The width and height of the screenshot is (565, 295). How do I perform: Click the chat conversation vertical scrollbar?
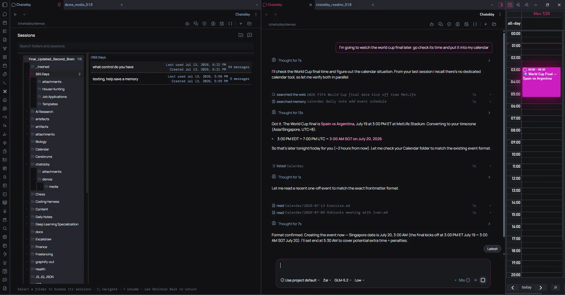[504, 135]
